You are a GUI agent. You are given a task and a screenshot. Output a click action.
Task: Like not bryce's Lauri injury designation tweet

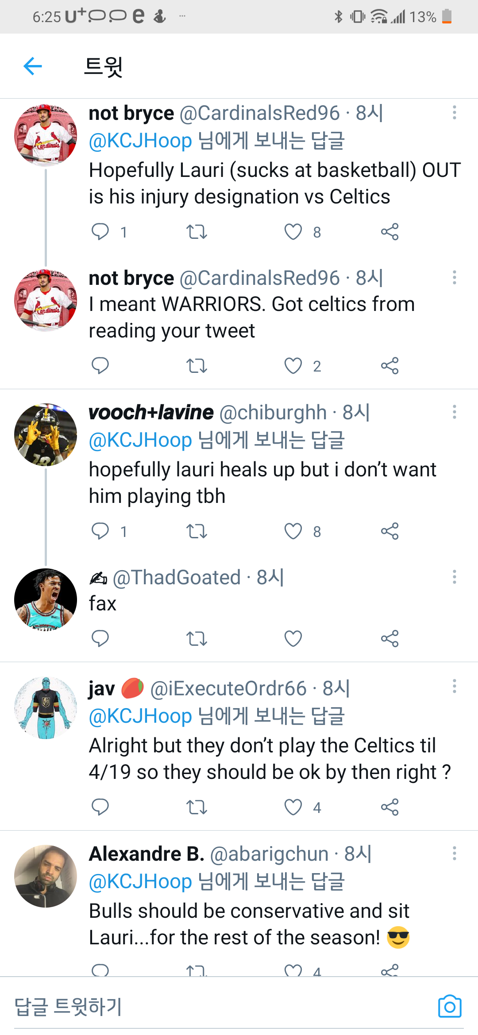[293, 232]
